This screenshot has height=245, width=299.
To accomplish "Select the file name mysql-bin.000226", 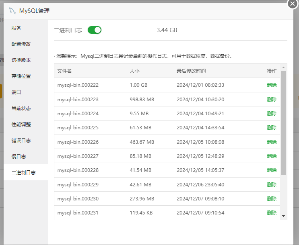I will tap(78, 142).
